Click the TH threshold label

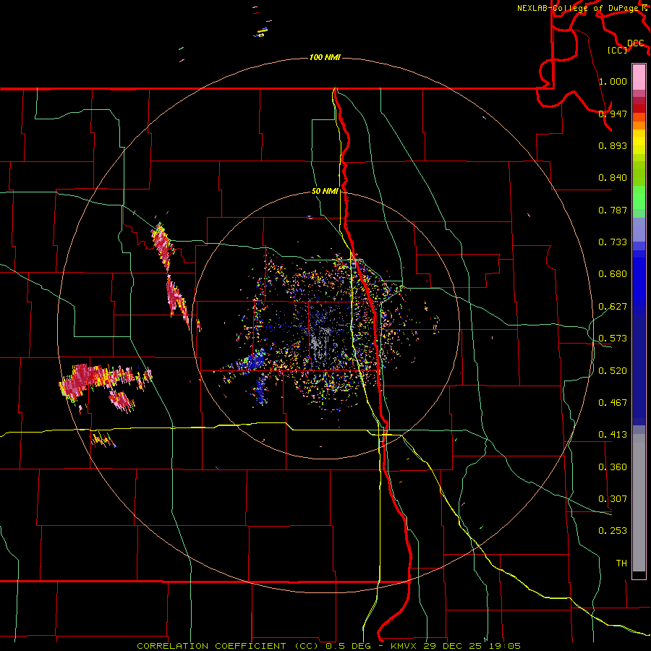pos(621,563)
